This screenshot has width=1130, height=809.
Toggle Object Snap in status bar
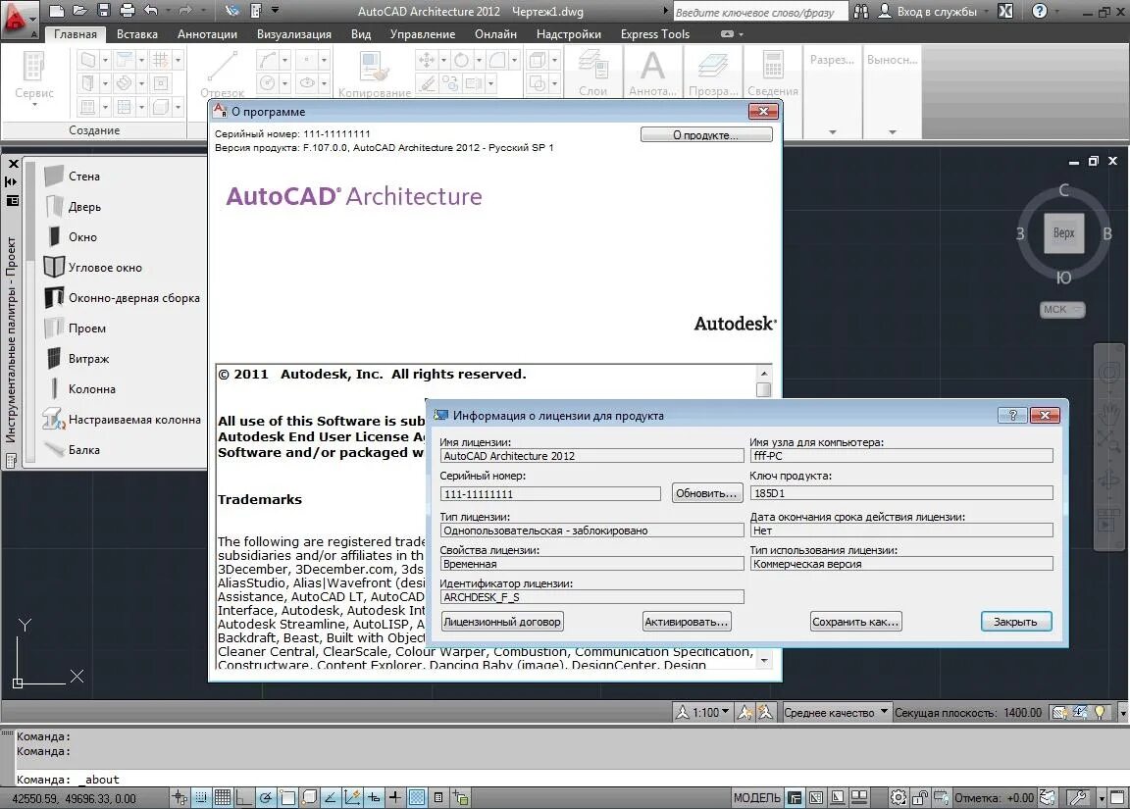point(287,797)
